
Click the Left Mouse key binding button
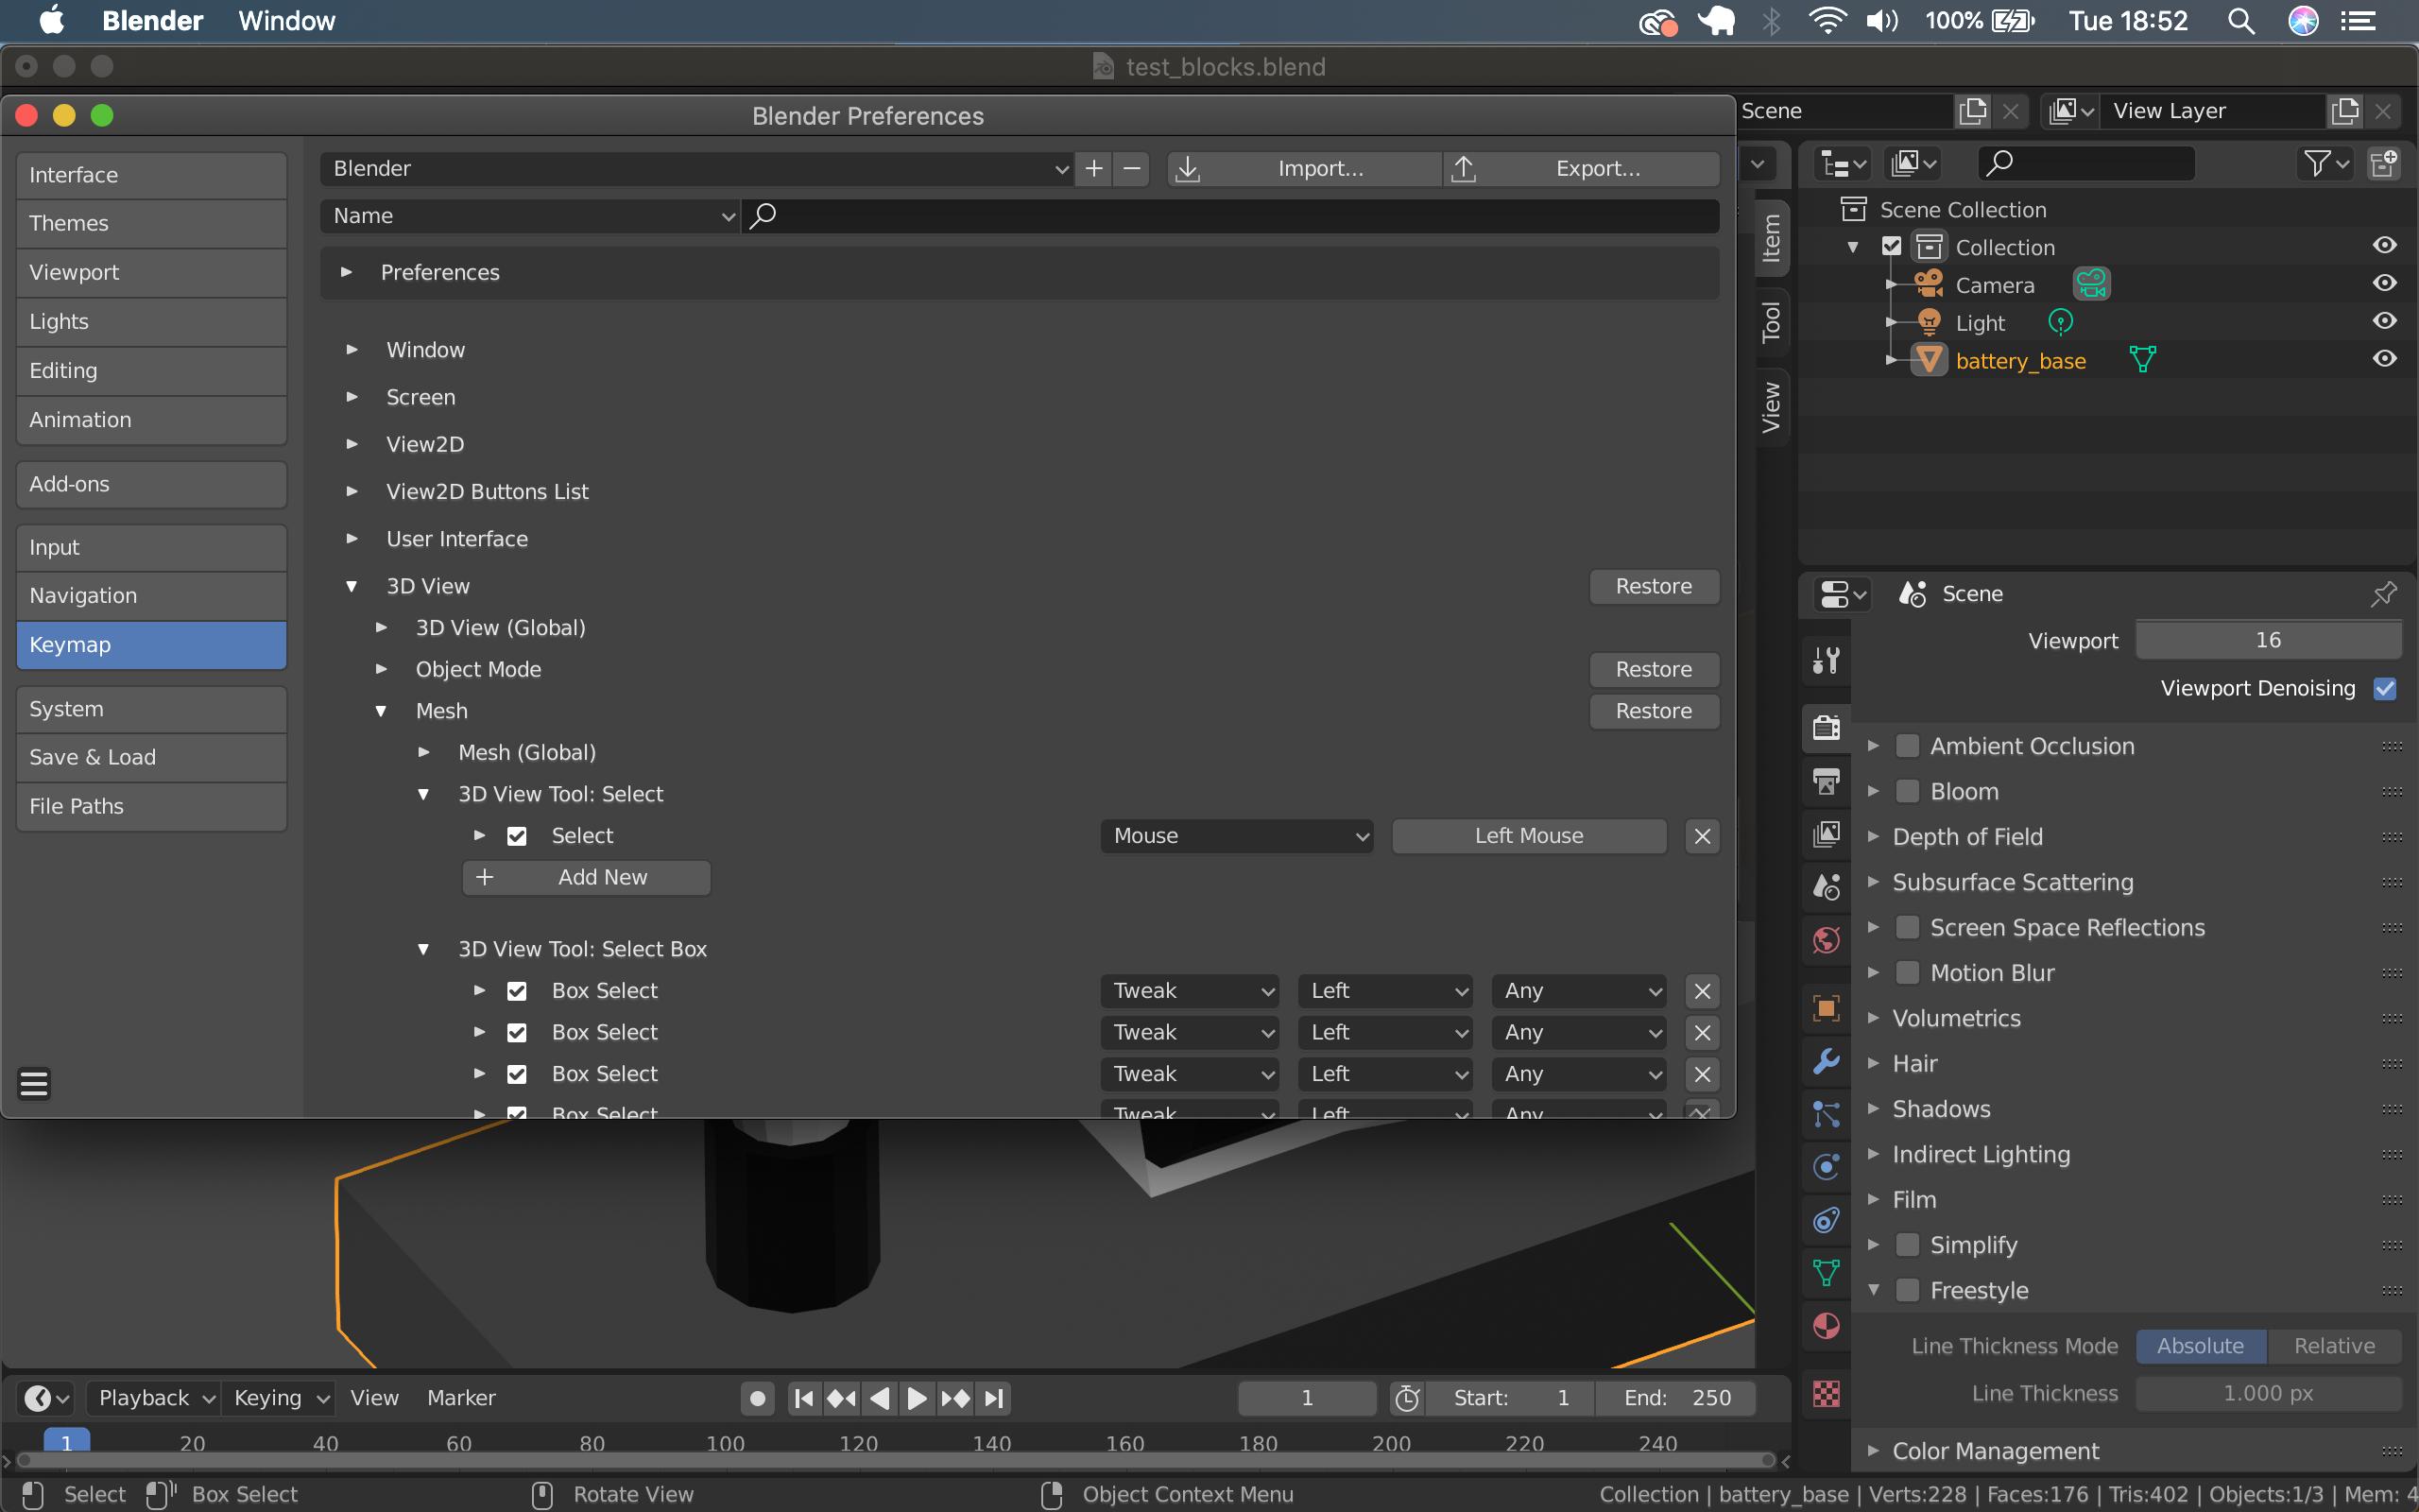coord(1528,836)
